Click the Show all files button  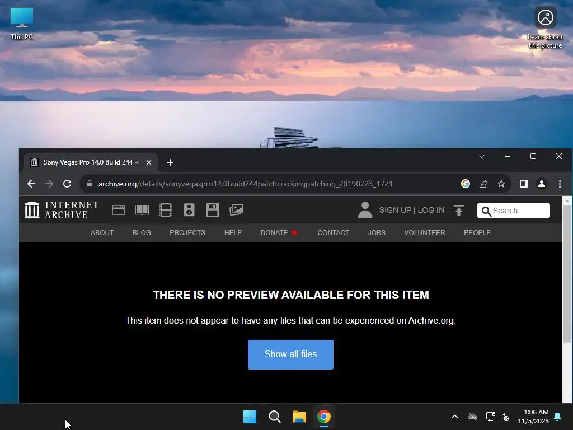(290, 354)
